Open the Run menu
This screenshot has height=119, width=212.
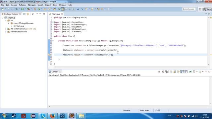point(55,5)
